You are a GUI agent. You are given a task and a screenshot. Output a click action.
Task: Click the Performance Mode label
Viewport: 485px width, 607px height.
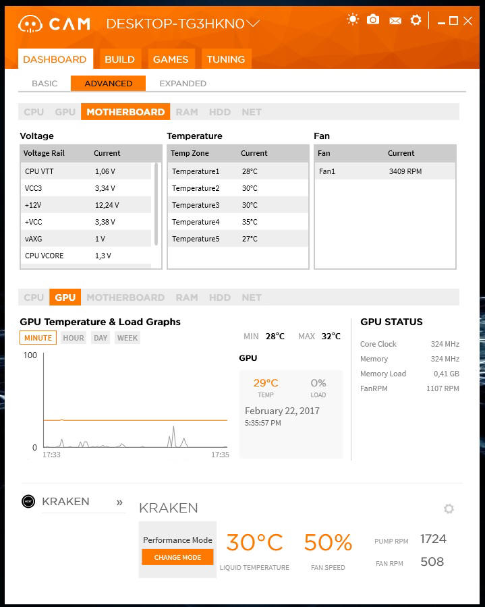pyautogui.click(x=177, y=540)
